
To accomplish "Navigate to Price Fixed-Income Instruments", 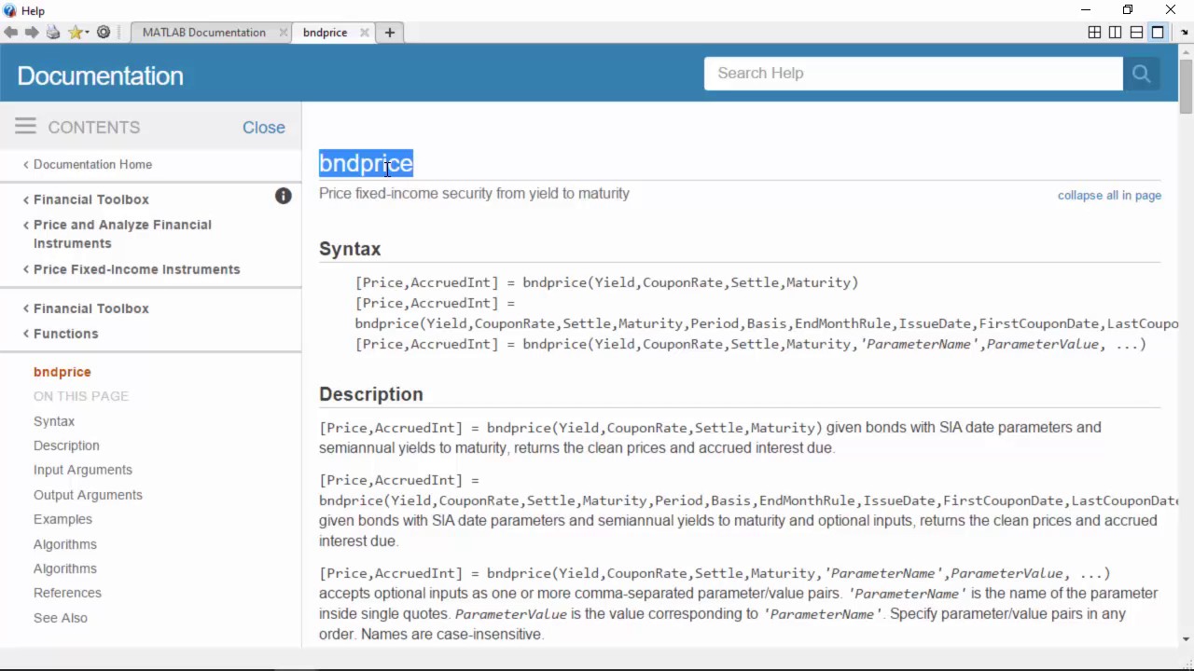I will tap(137, 269).
